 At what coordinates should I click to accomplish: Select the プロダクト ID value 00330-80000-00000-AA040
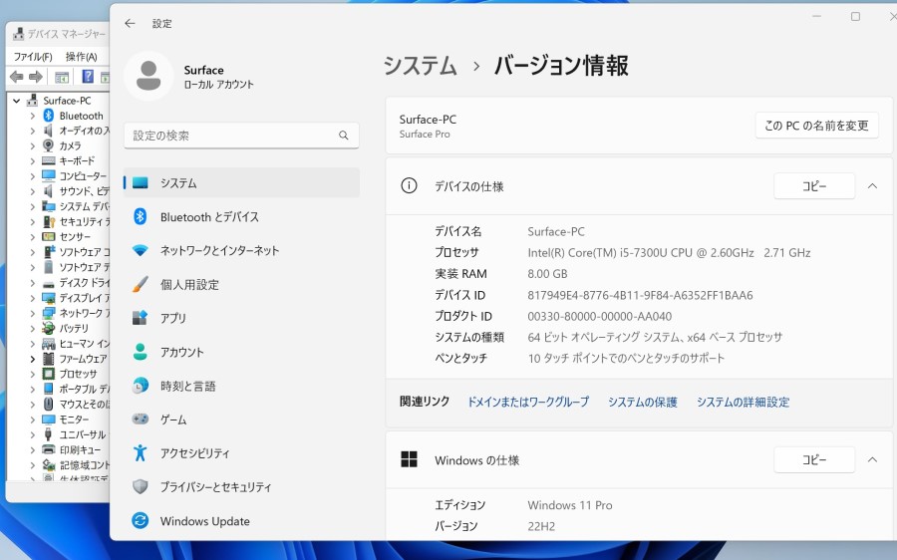pos(600,316)
